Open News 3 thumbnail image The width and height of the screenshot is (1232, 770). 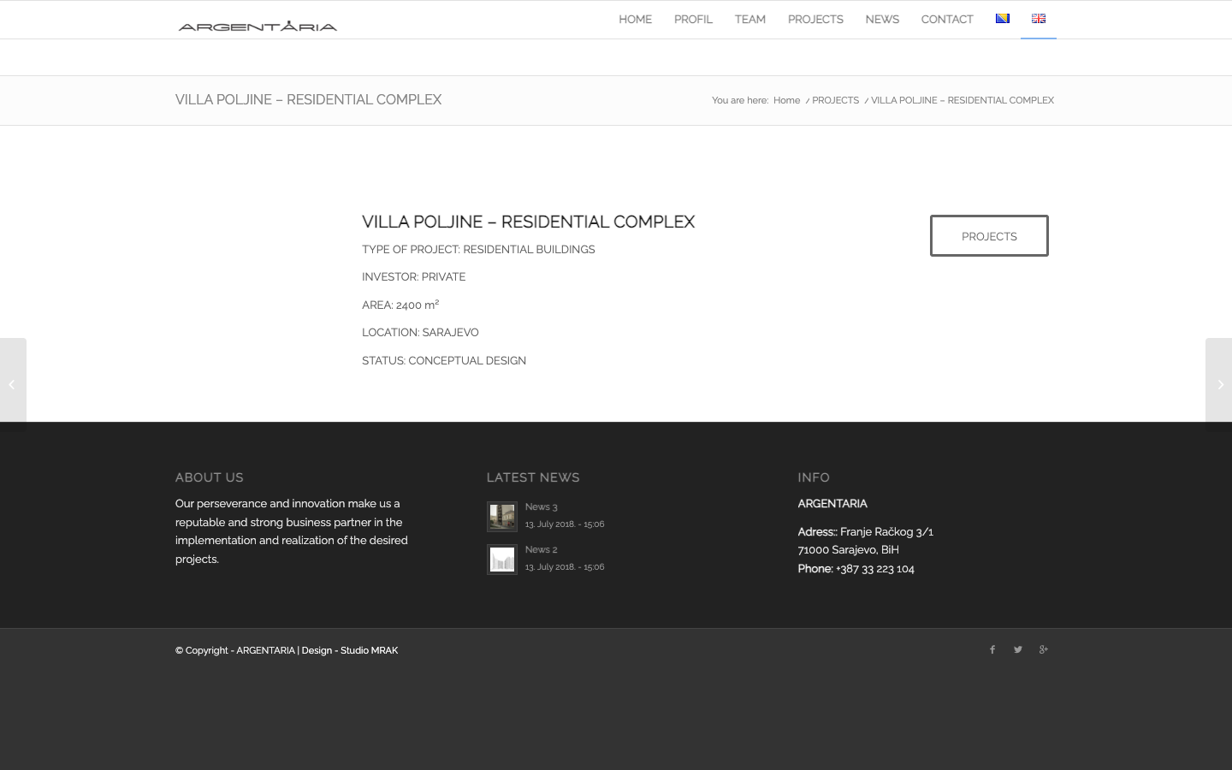tap(502, 516)
